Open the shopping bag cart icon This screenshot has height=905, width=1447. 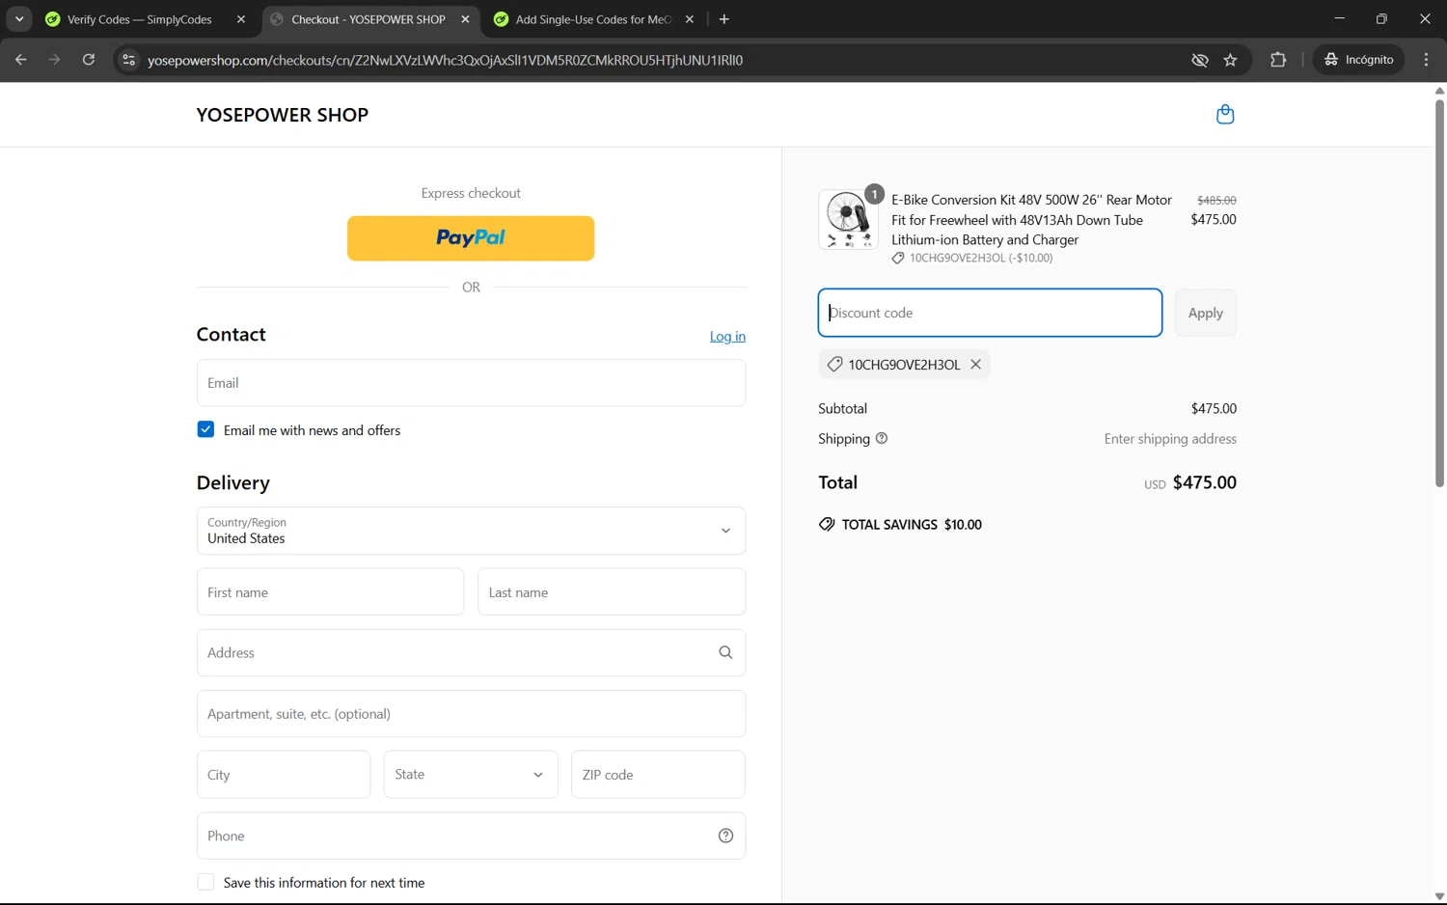click(x=1225, y=115)
